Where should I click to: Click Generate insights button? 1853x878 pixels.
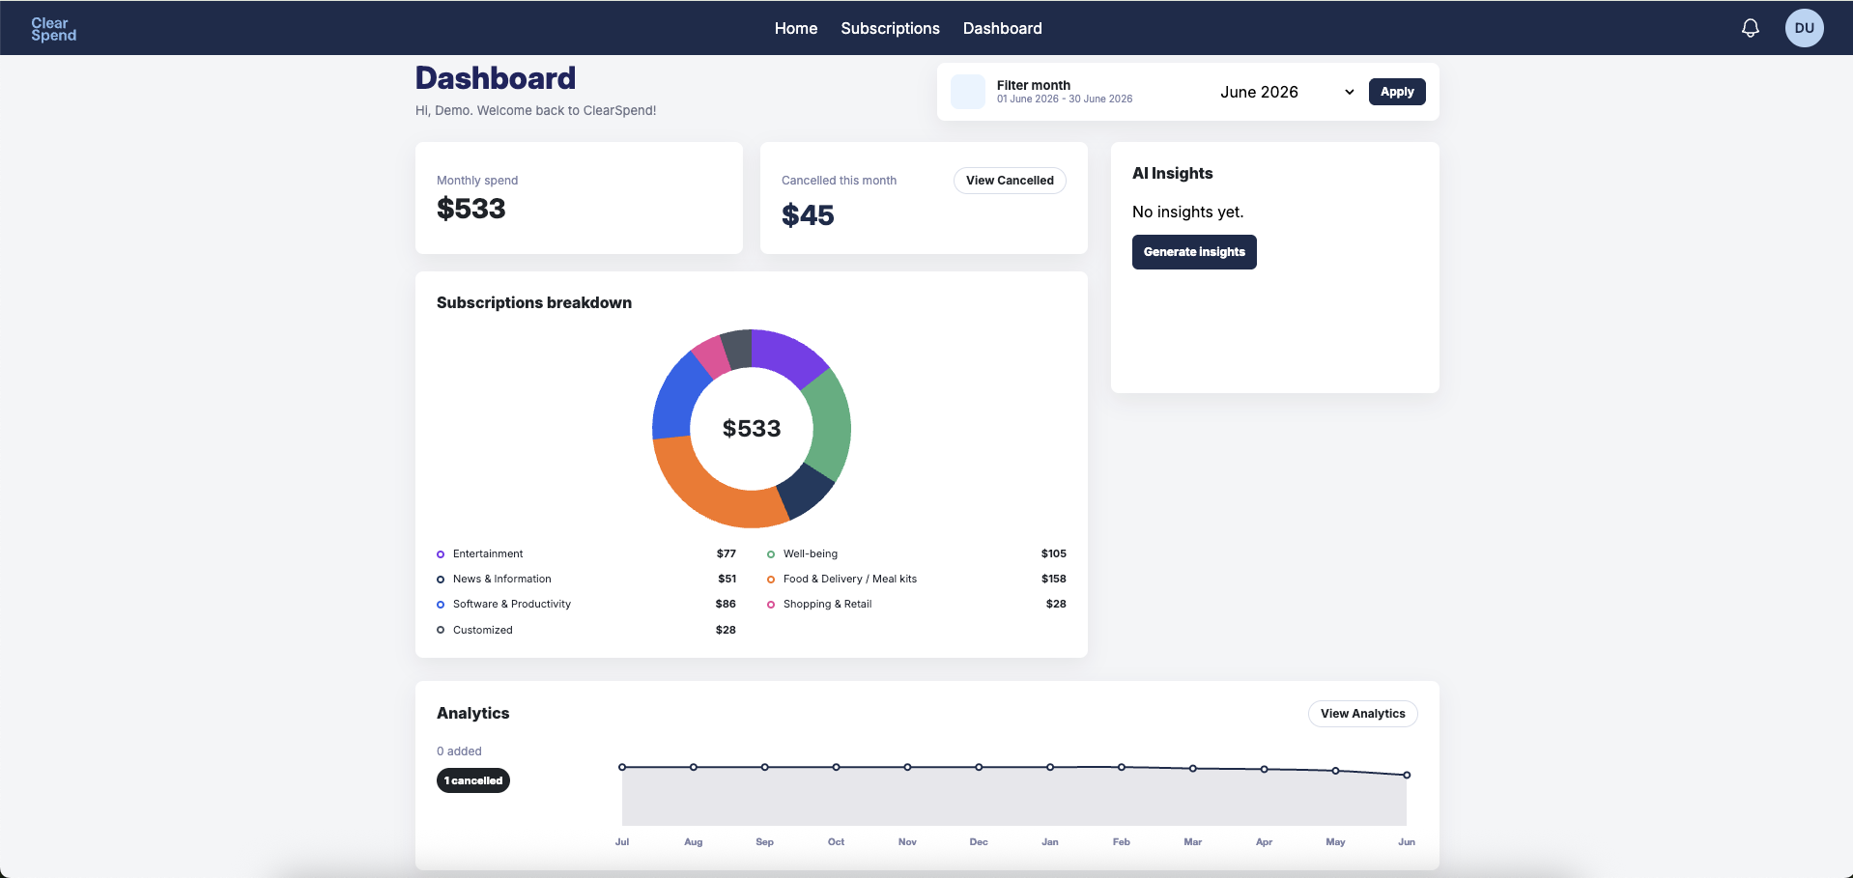coord(1194,252)
